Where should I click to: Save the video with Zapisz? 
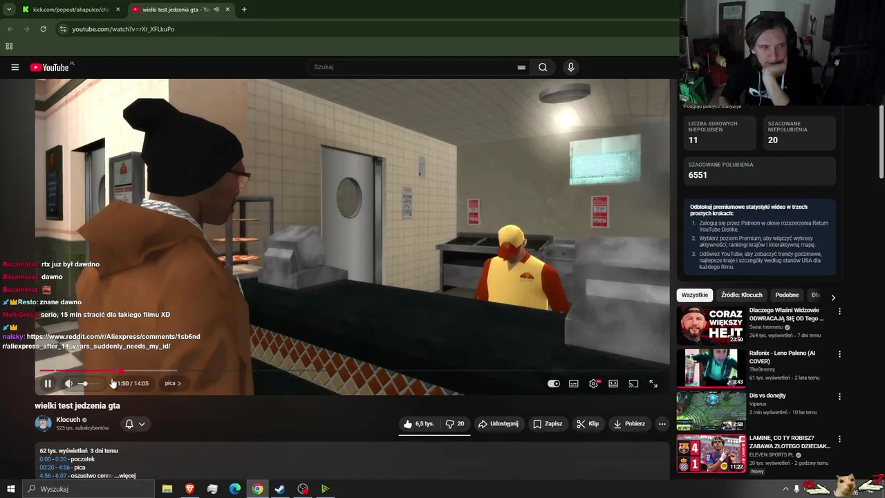[547, 424]
